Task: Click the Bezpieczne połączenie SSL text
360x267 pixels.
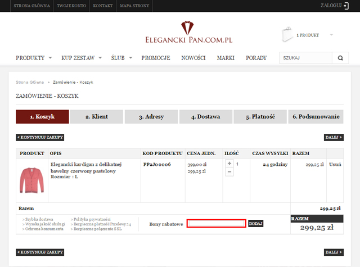Action: 96,229
